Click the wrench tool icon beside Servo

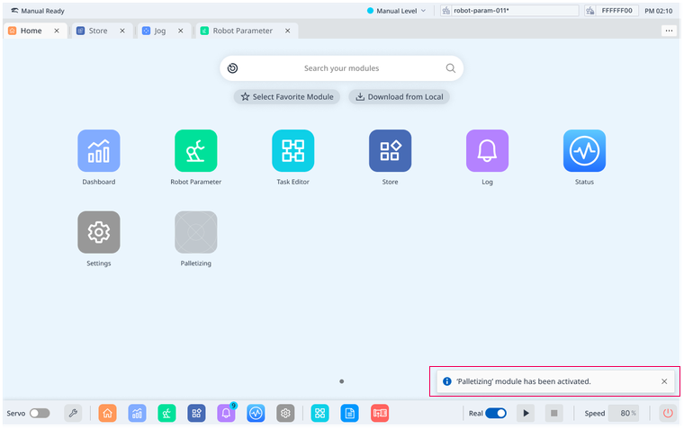pyautogui.click(x=73, y=414)
